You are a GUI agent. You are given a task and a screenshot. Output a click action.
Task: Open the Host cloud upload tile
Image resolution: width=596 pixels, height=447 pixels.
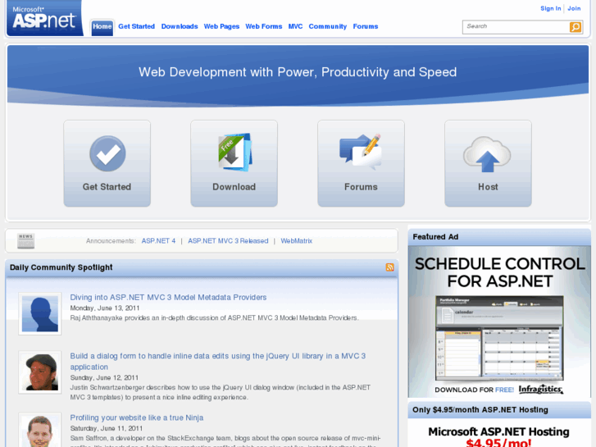click(x=488, y=163)
